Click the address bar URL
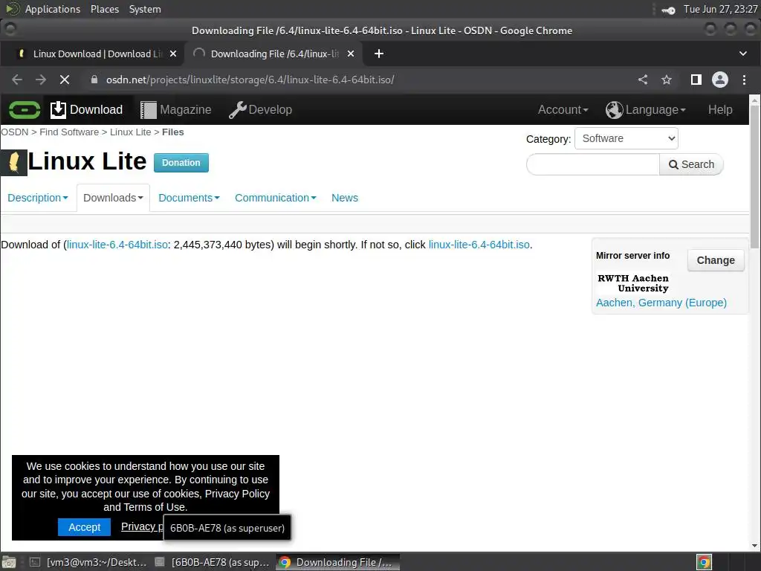Viewport: 761px width, 571px height. tap(250, 80)
